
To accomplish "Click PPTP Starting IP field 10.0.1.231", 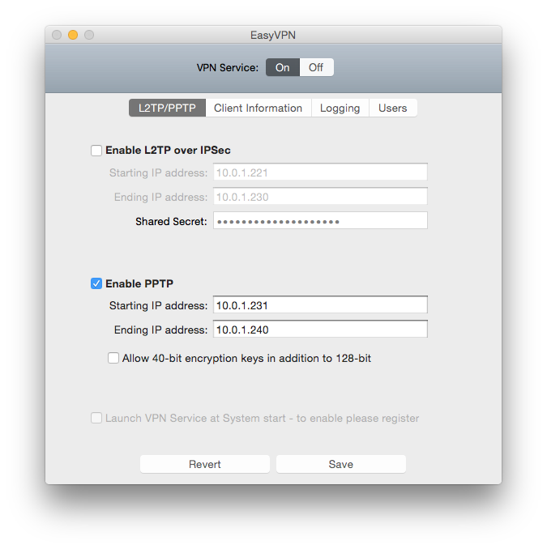I will click(320, 305).
